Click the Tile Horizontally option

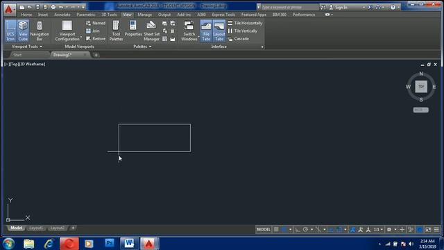coord(245,23)
